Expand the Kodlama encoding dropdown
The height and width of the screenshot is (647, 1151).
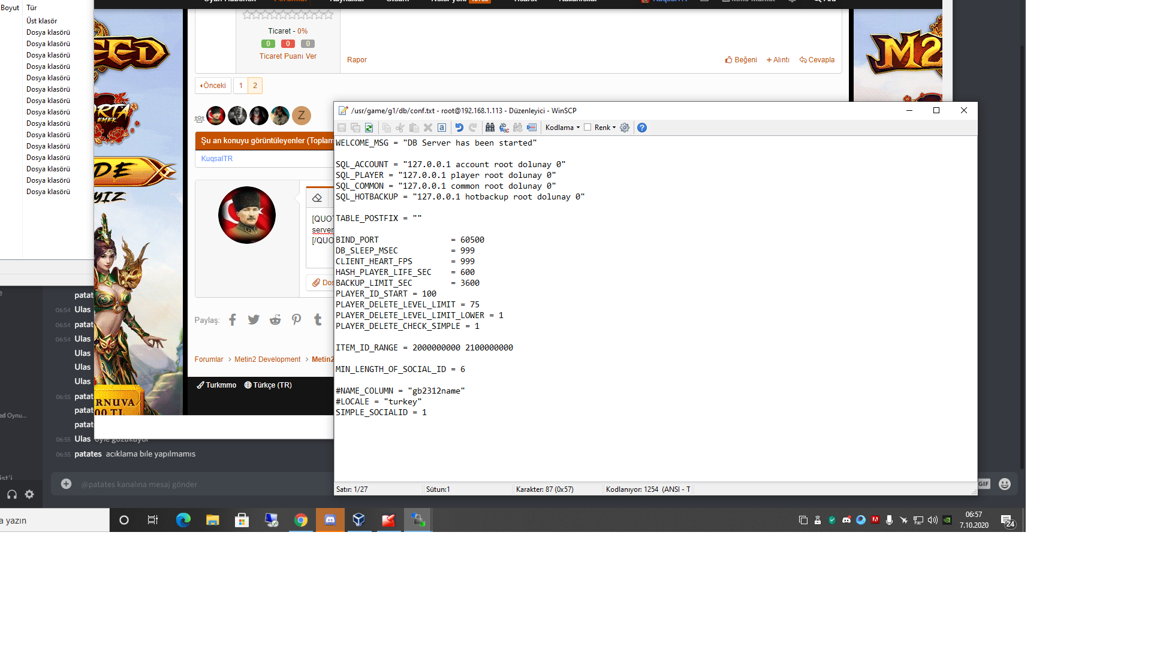[562, 128]
